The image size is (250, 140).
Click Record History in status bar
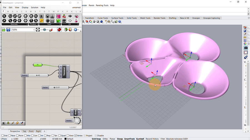point(152,139)
